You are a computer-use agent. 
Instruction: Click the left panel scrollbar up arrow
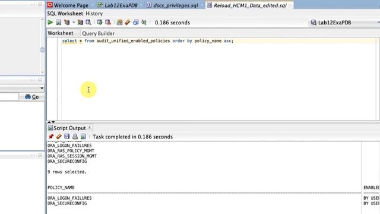42,19
